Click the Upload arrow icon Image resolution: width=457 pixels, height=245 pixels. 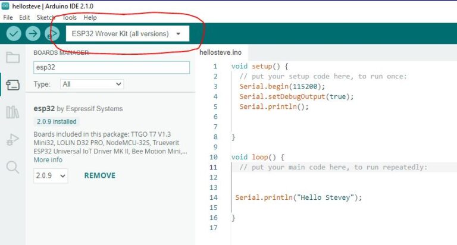[33, 34]
